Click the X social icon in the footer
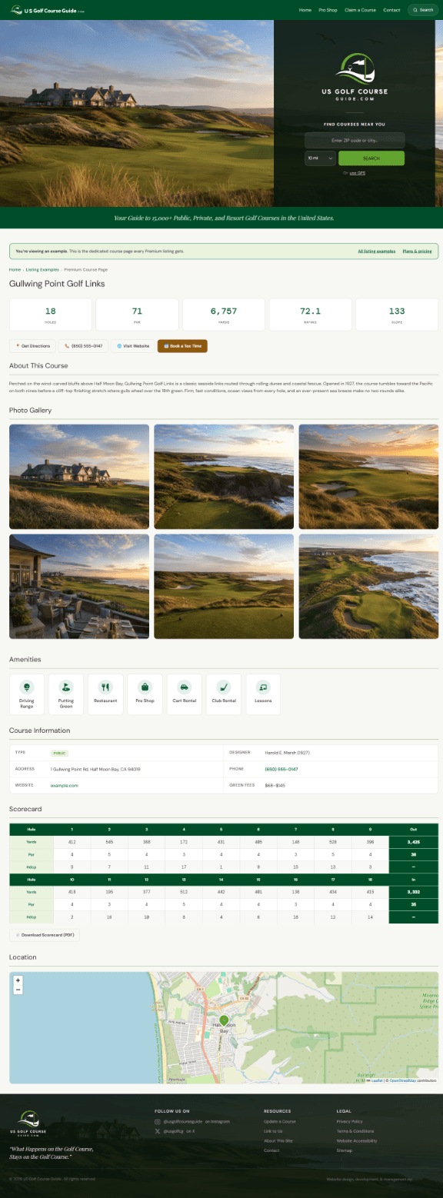The width and height of the screenshot is (443, 1198). click(157, 1131)
